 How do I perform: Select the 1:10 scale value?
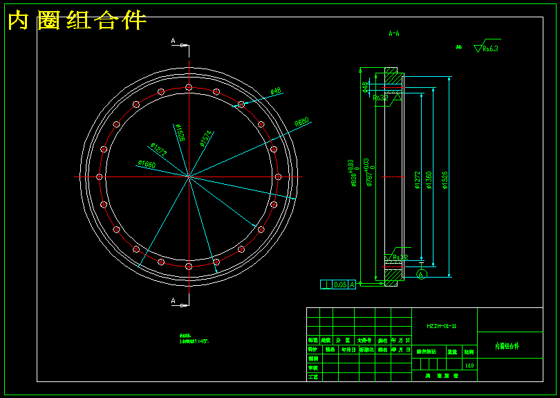tap(469, 366)
